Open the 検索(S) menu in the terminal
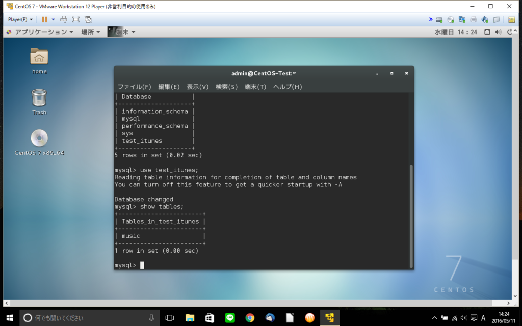This screenshot has width=522, height=326. click(x=226, y=87)
